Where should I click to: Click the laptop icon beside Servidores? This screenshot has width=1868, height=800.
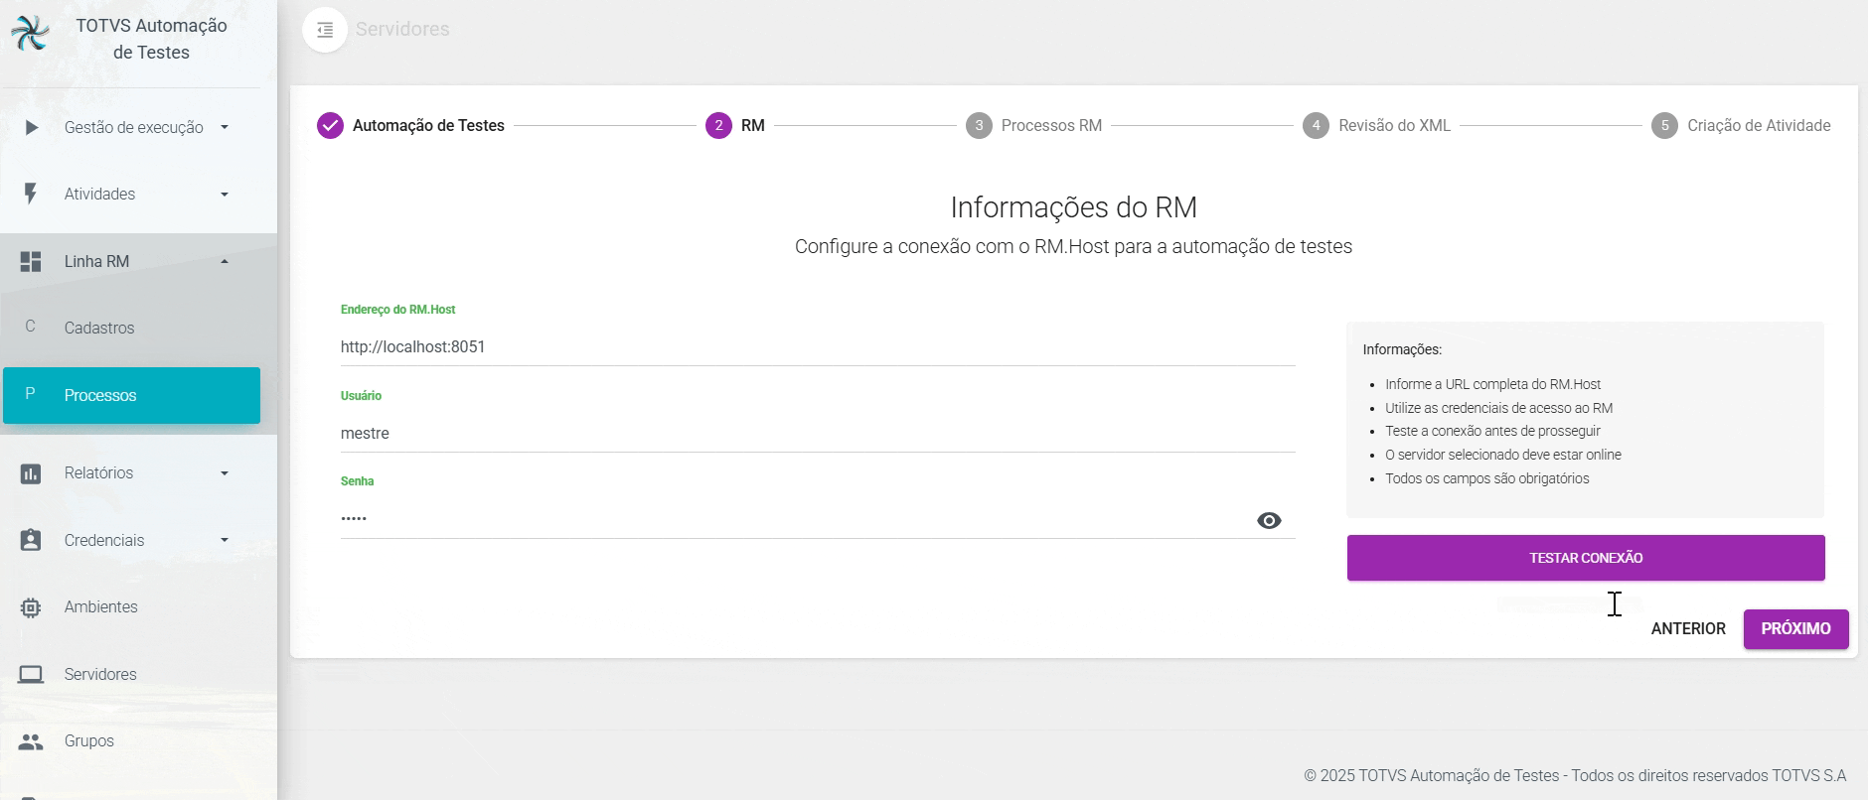(31, 675)
